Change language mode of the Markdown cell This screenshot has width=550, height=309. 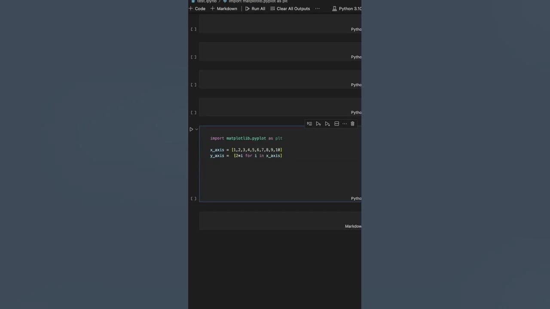click(x=353, y=226)
